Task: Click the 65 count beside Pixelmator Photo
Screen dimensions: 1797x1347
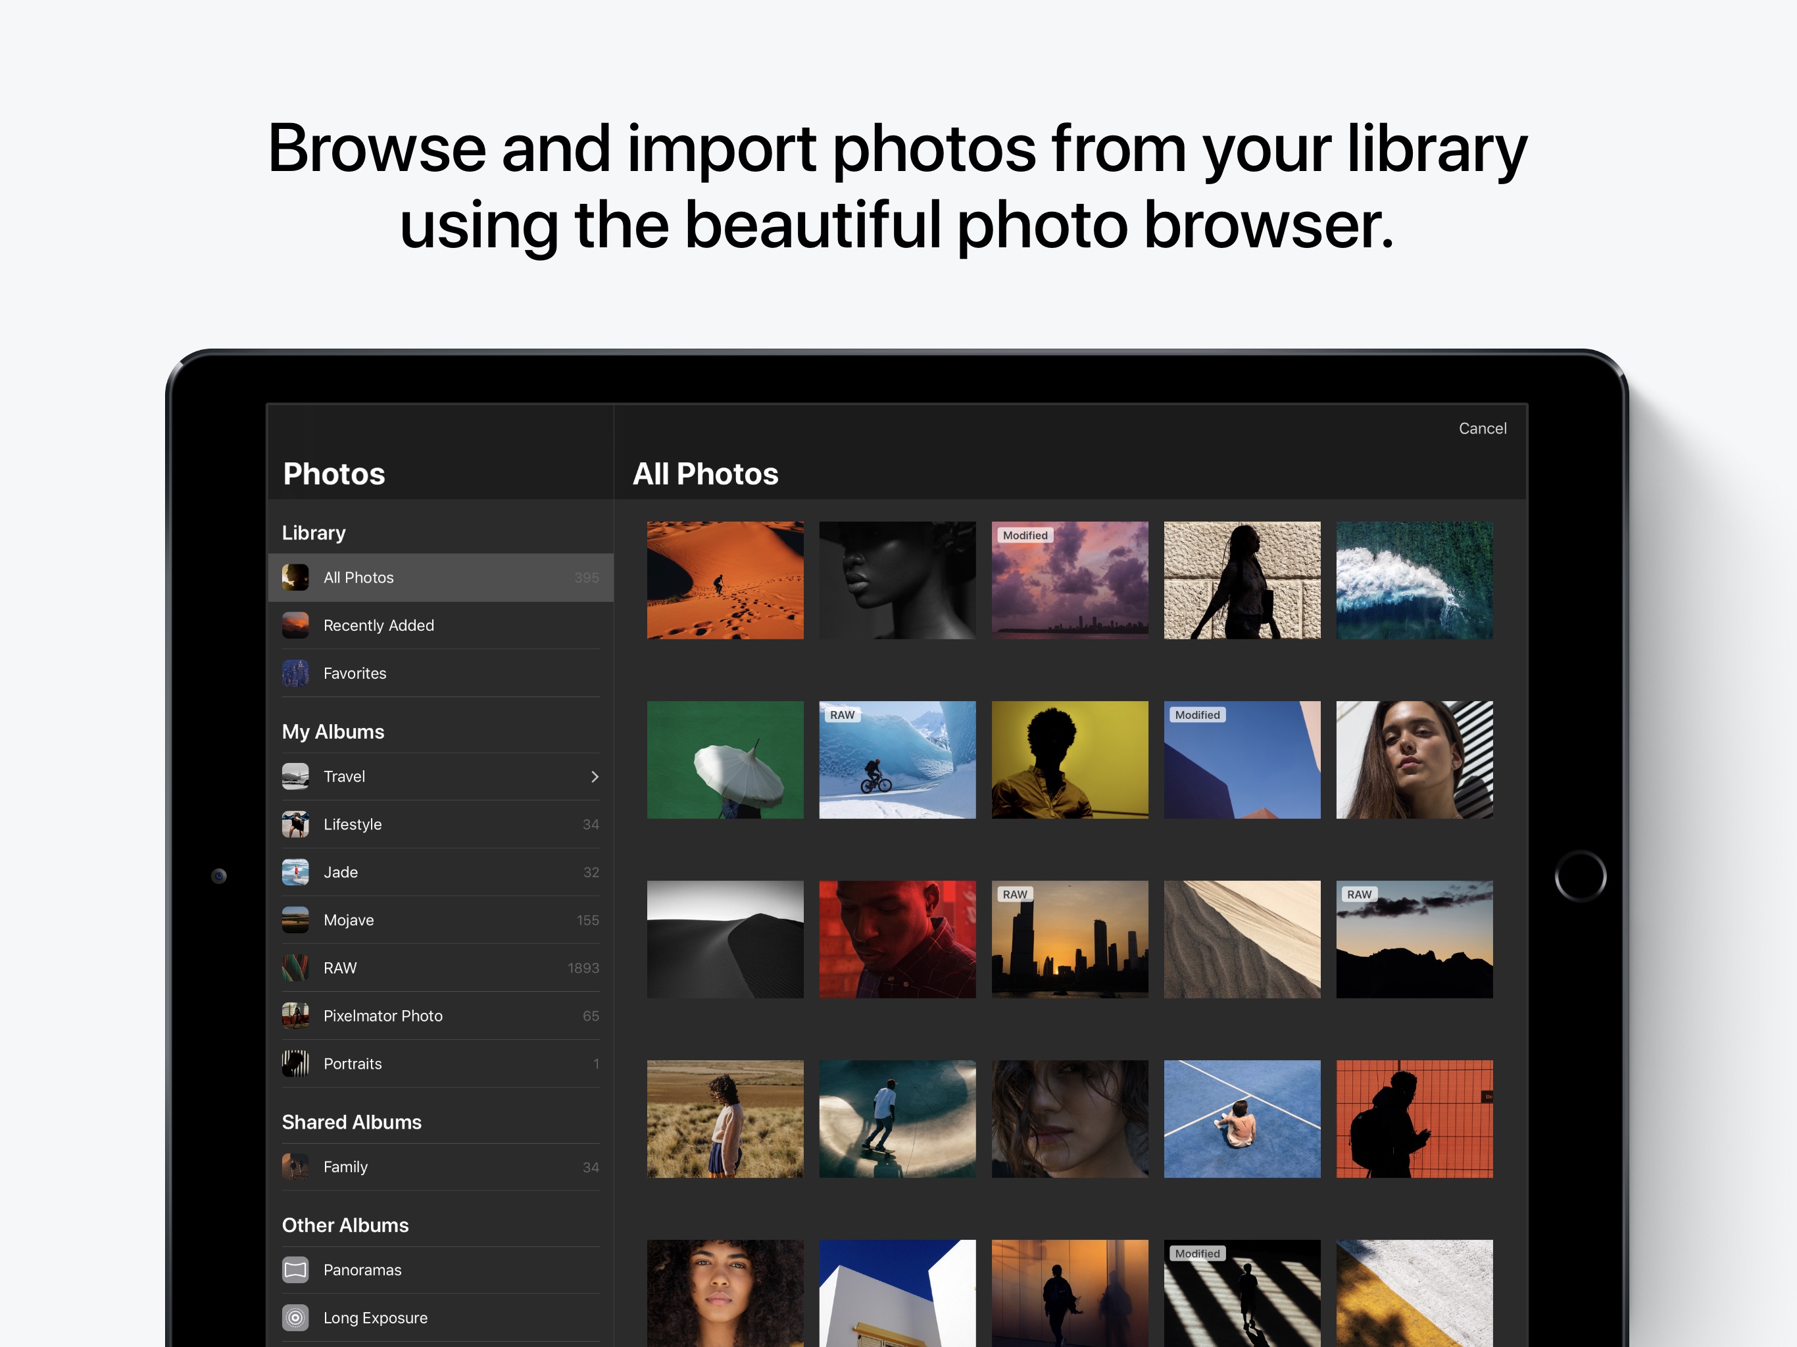Action: coord(591,1016)
